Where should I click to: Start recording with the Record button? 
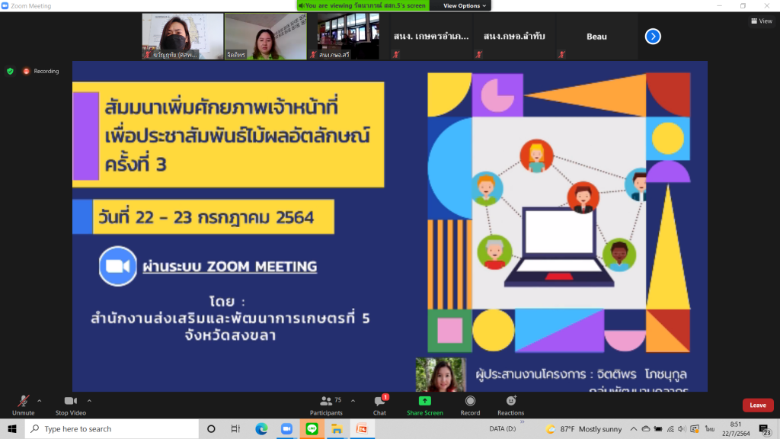[x=470, y=405]
